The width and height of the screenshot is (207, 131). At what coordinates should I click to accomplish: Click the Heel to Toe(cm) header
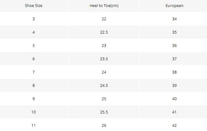[104, 6]
